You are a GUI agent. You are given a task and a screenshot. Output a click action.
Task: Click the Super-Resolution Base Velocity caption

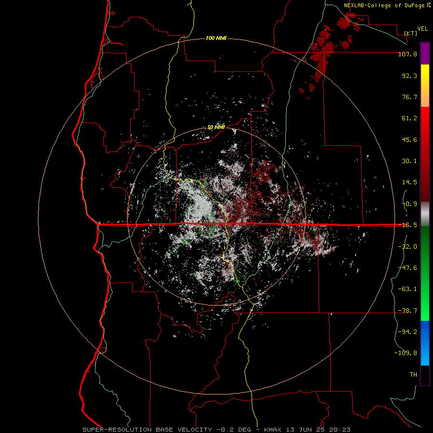(x=216, y=430)
